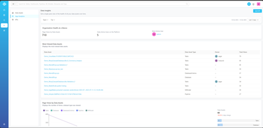Open the Last 3 days date range dropdown

point(254,20)
